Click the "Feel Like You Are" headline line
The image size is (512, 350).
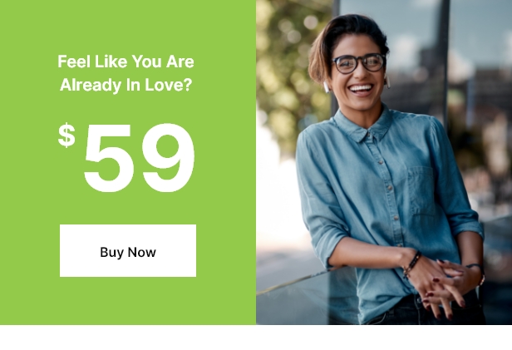tap(126, 62)
